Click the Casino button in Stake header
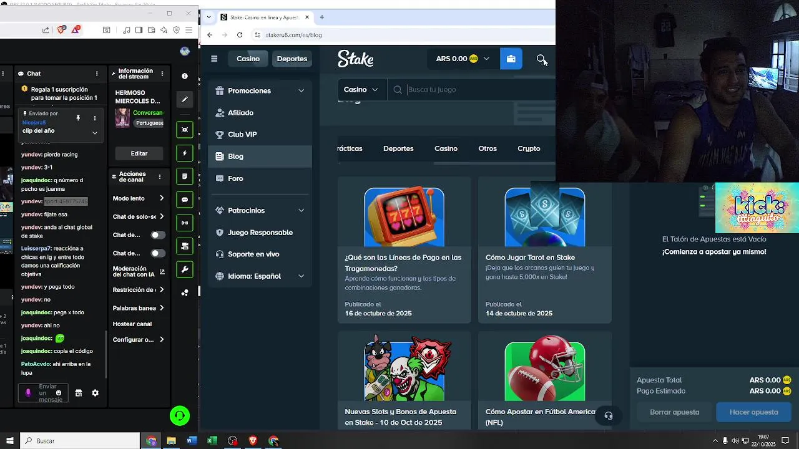Image resolution: width=799 pixels, height=449 pixels. (248, 59)
